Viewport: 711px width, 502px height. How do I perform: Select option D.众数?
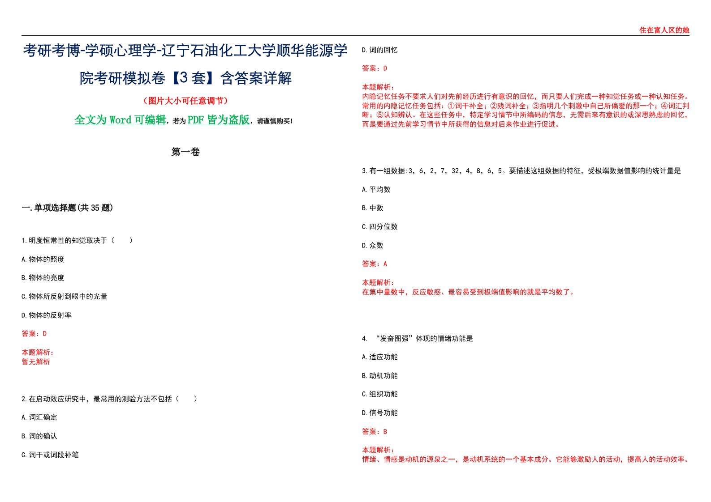pos(373,246)
